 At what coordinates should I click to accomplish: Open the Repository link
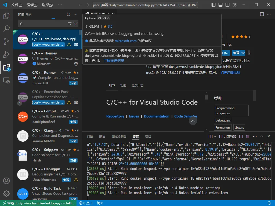click(x=115, y=116)
